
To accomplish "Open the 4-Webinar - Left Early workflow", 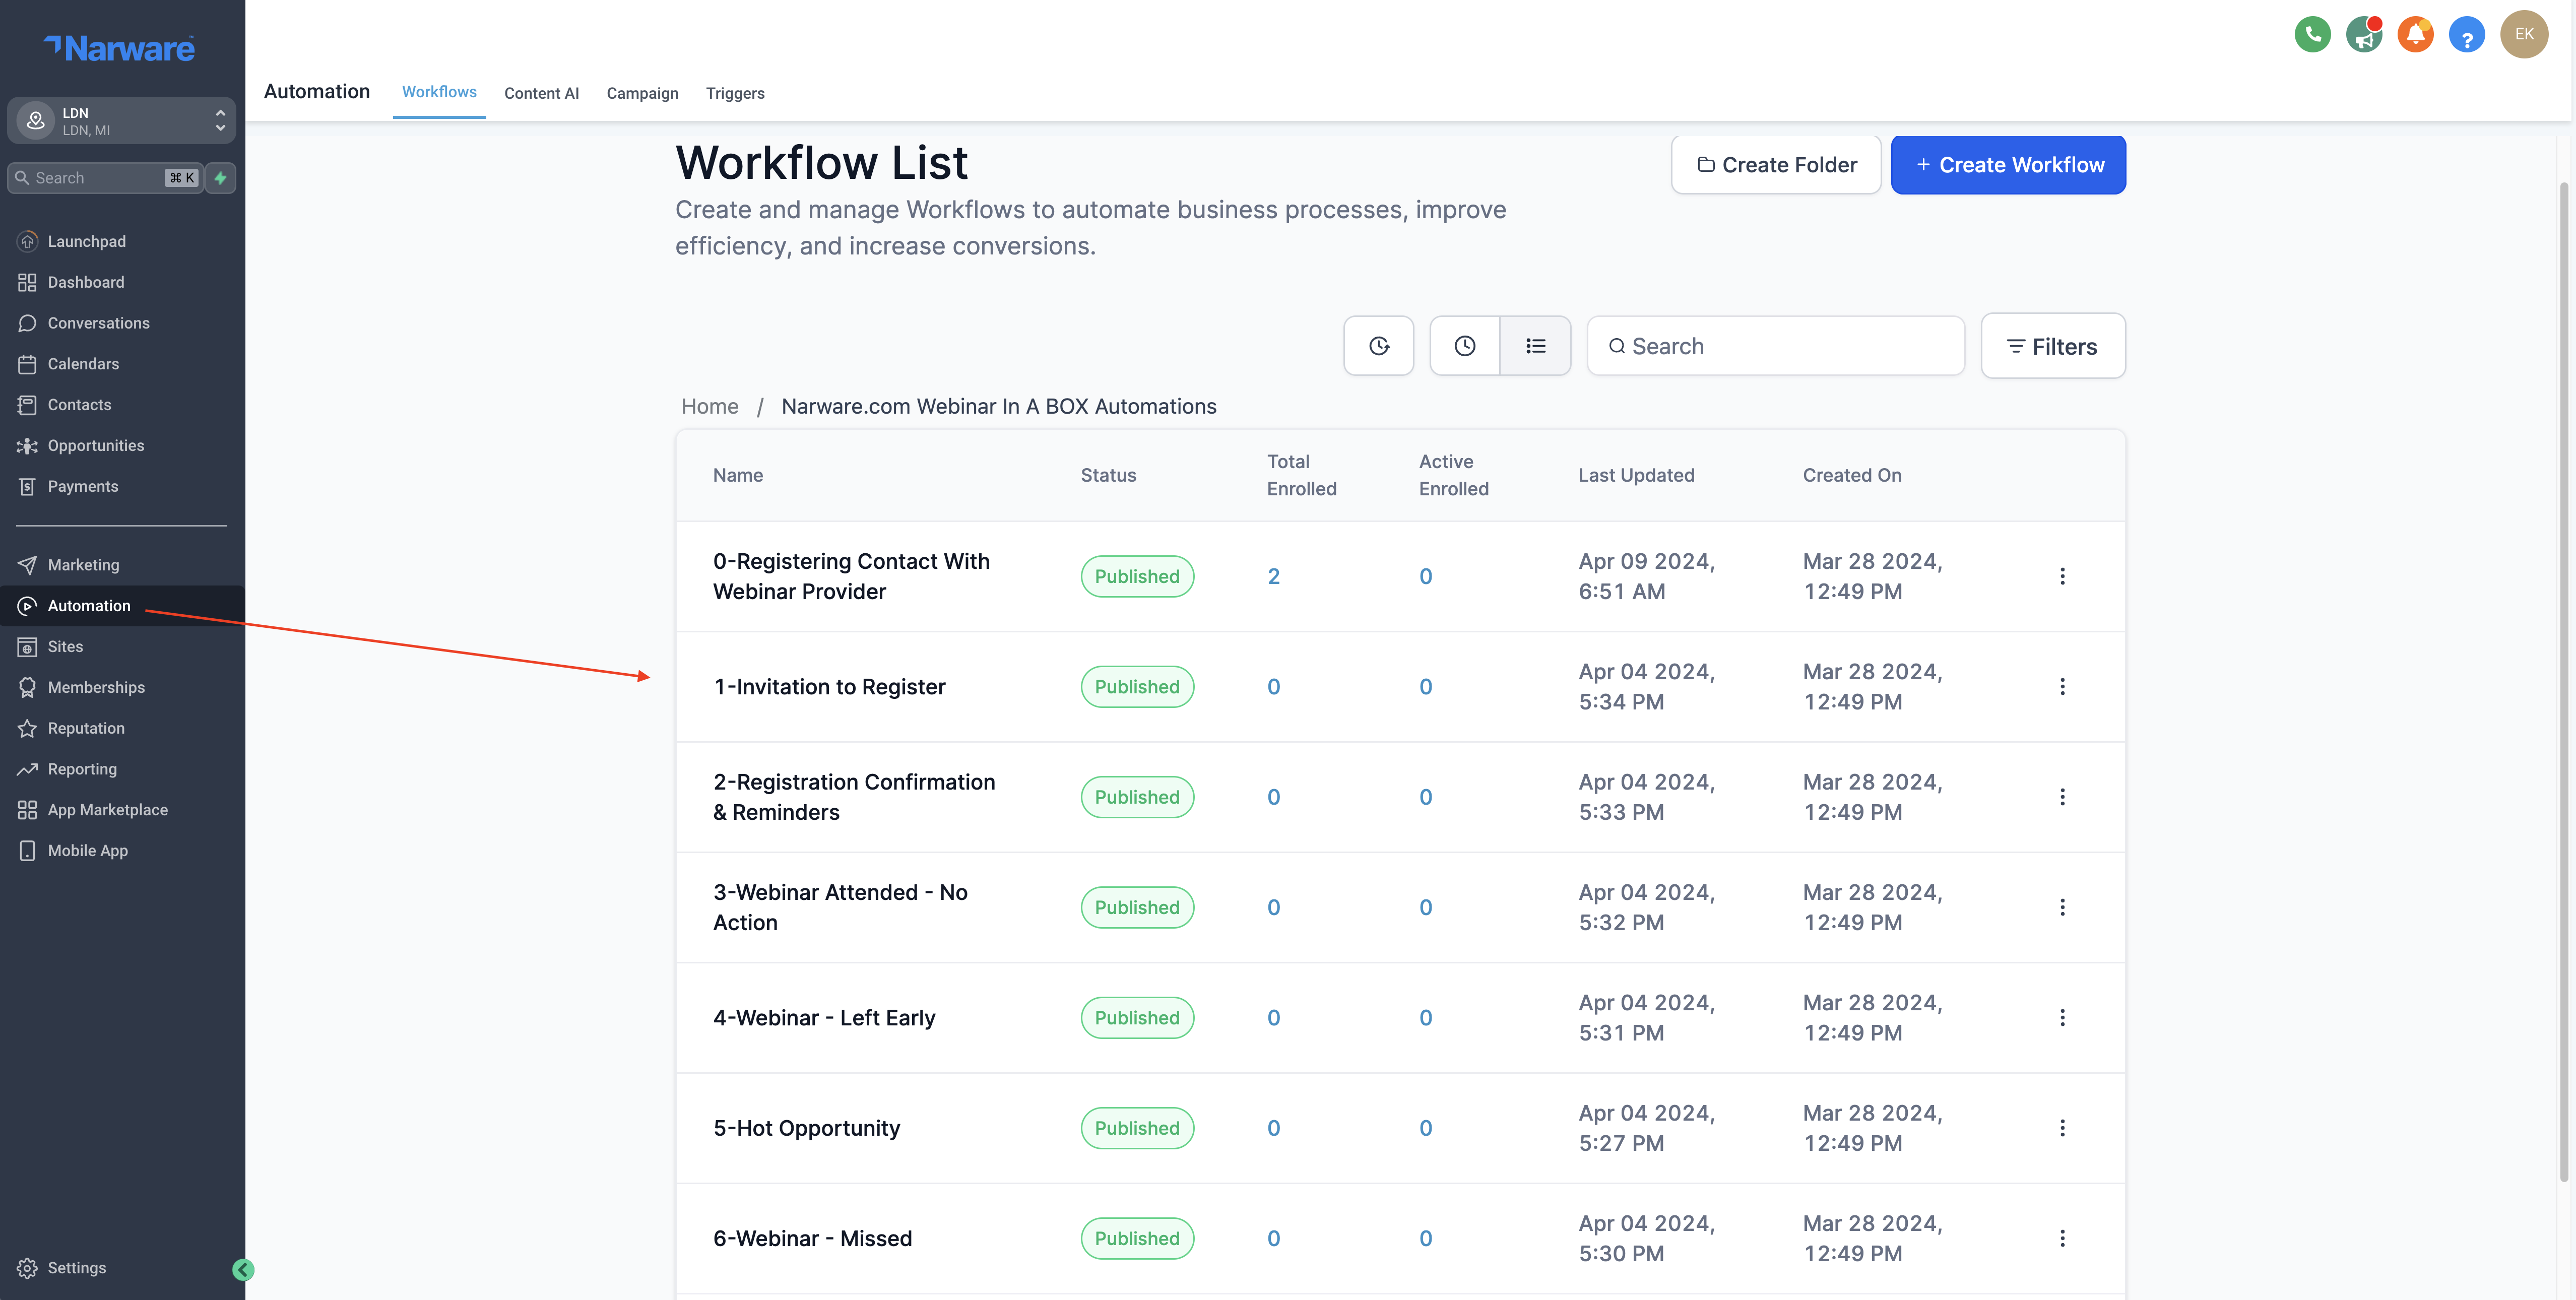I will (824, 1018).
